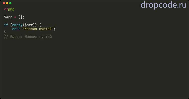The width and height of the screenshot is (189, 99).
Task: Click the pink equals sign operator
Action: point(15,17)
